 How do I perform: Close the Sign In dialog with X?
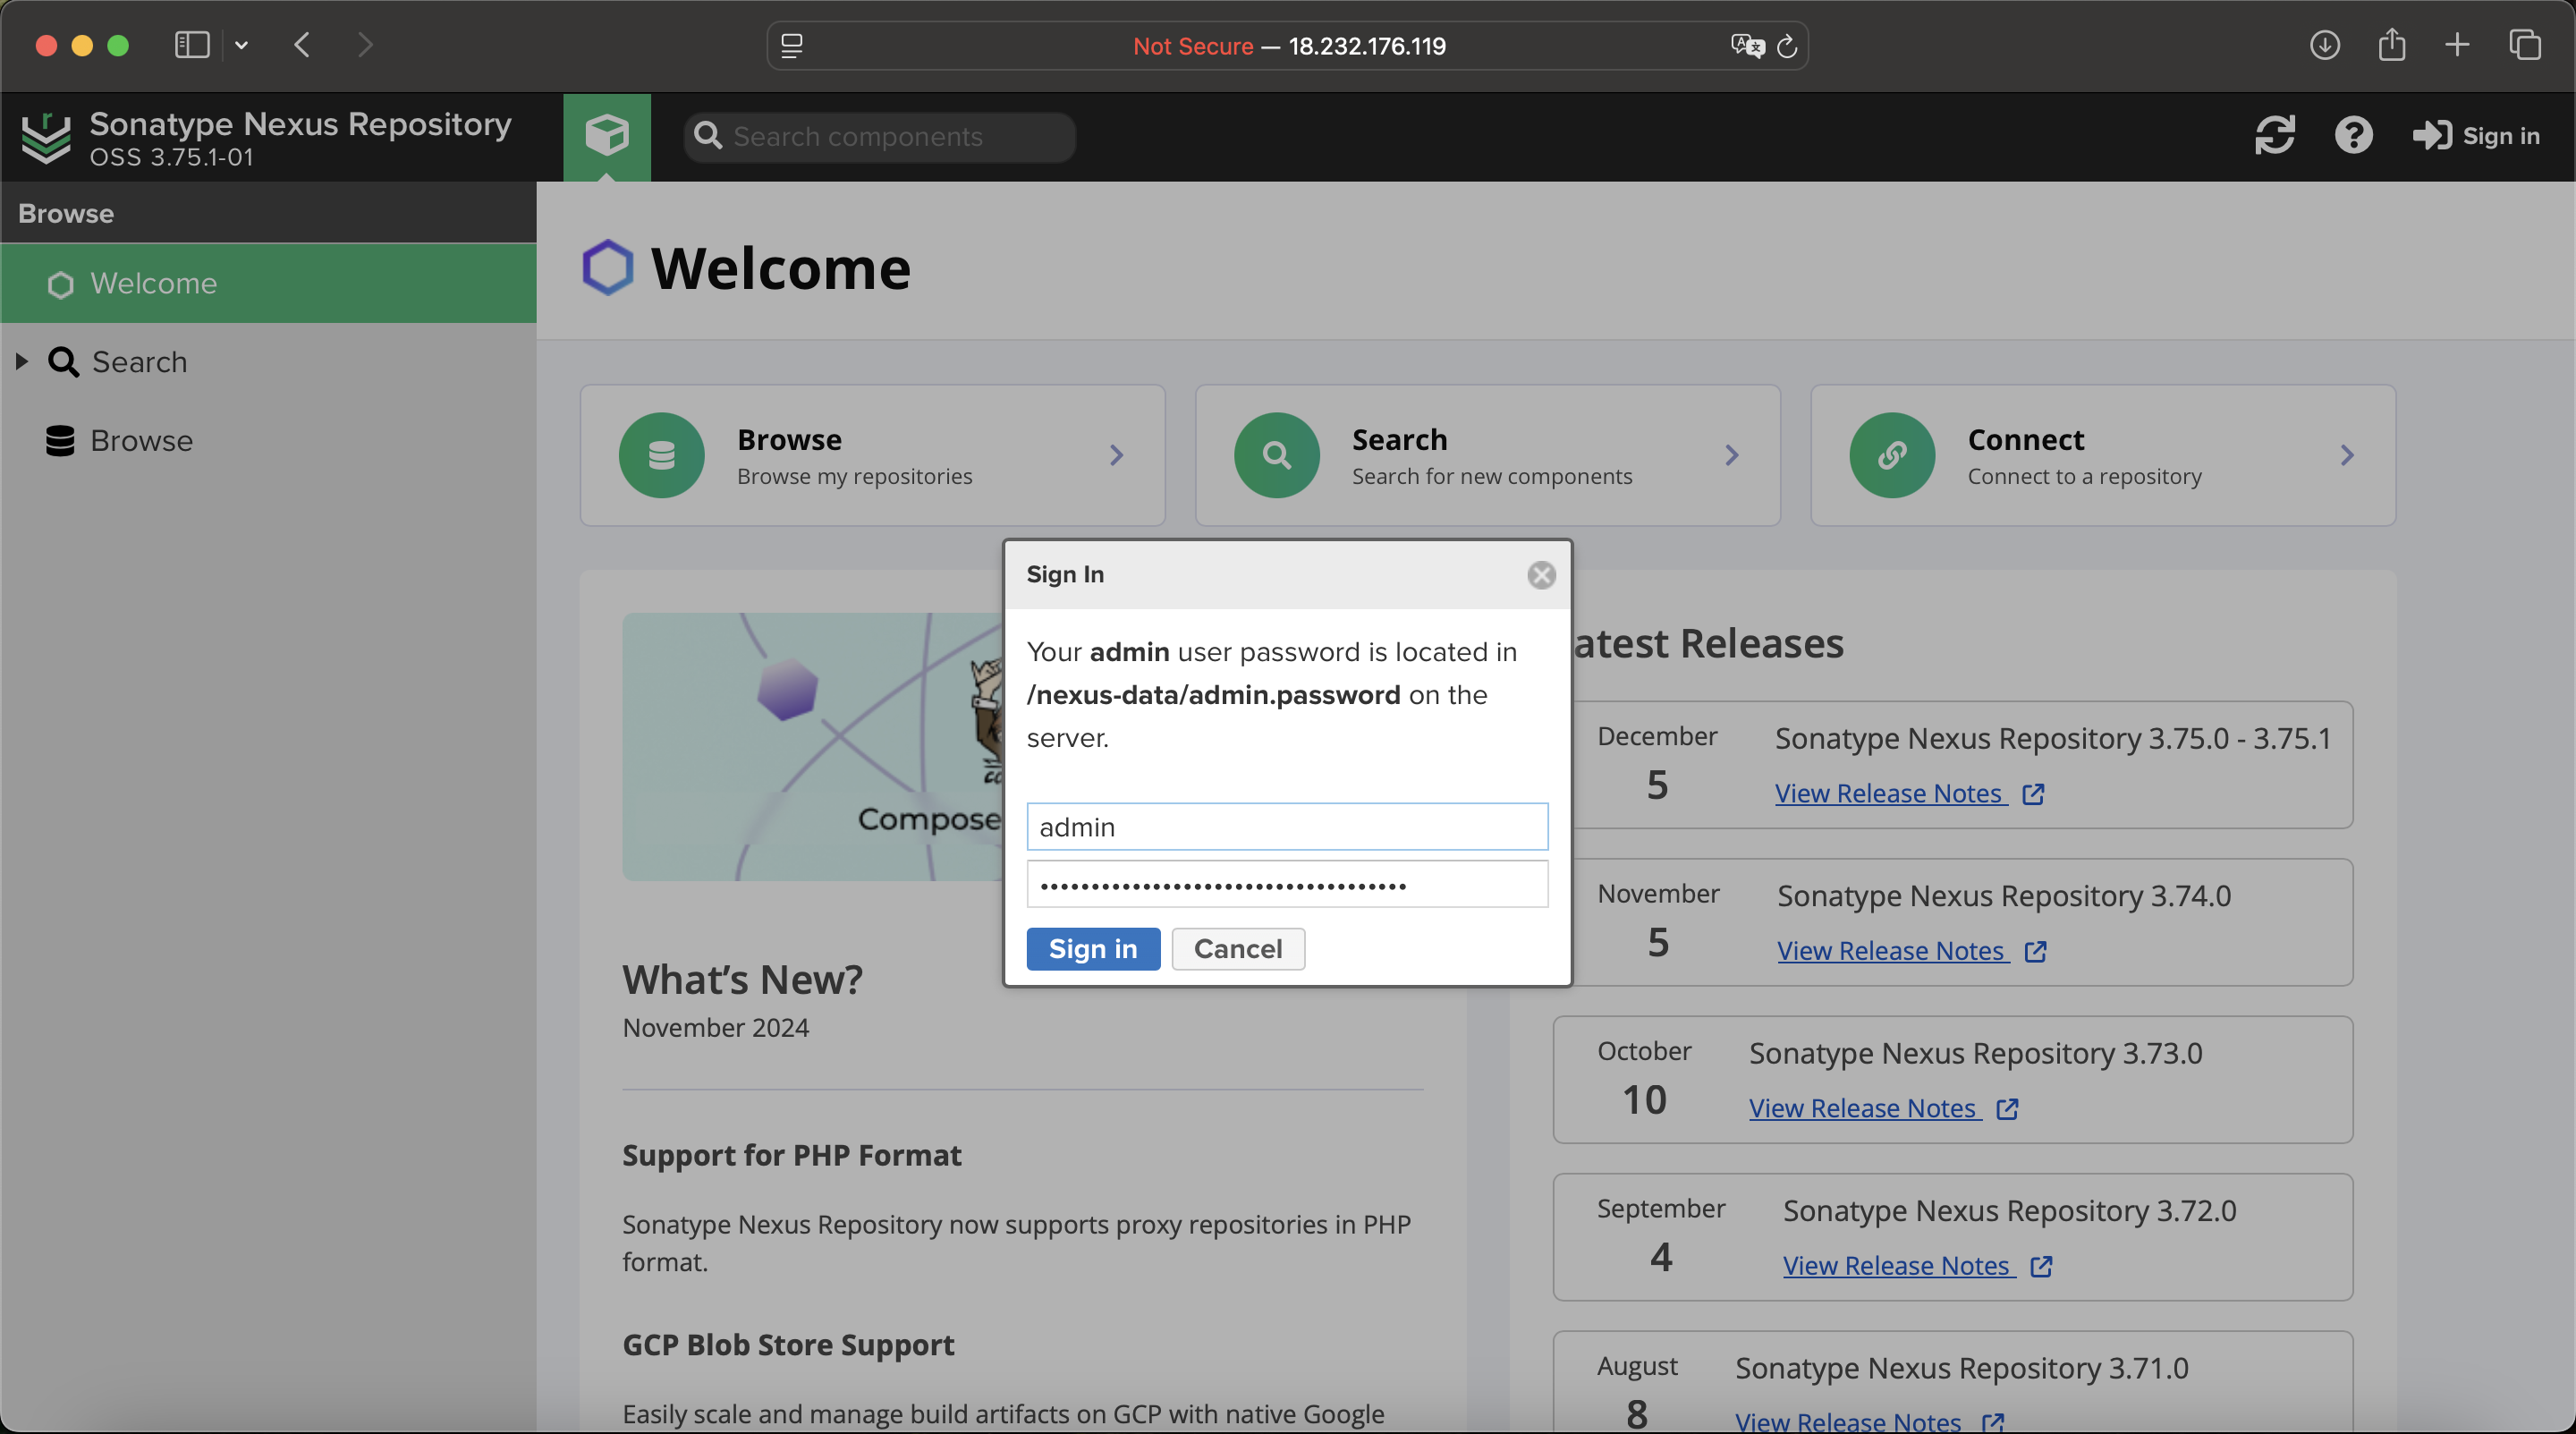pos(1541,575)
